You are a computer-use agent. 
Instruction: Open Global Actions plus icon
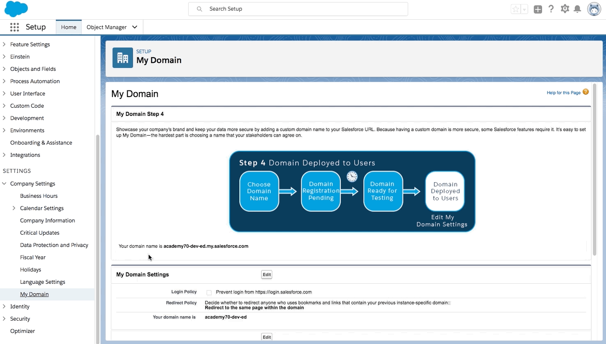[x=538, y=9]
